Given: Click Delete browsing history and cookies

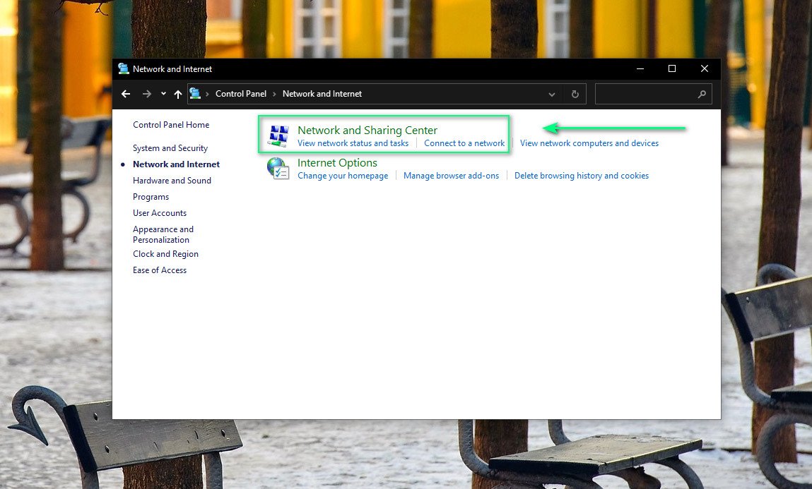Looking at the screenshot, I should (581, 176).
